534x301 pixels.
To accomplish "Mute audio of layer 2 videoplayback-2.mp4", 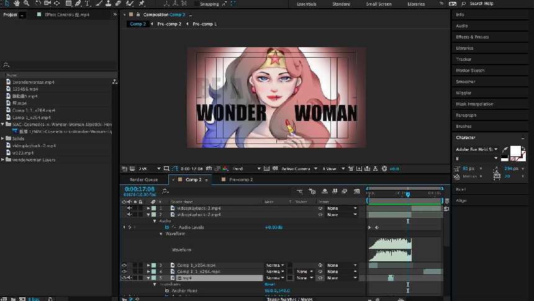I will click(129, 215).
